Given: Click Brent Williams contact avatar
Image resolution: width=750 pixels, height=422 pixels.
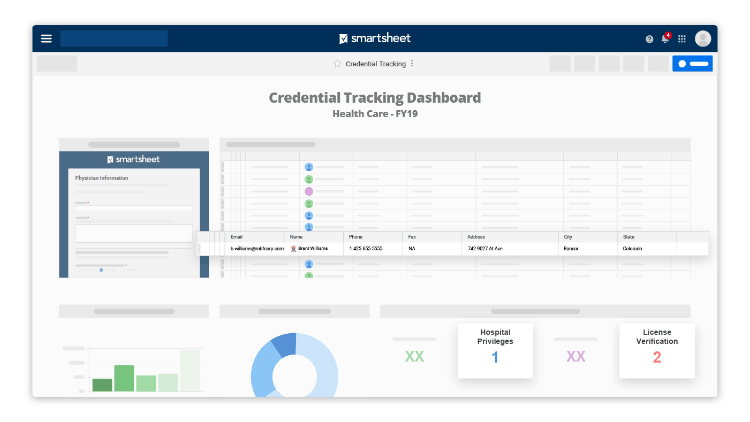Looking at the screenshot, I should click(293, 249).
